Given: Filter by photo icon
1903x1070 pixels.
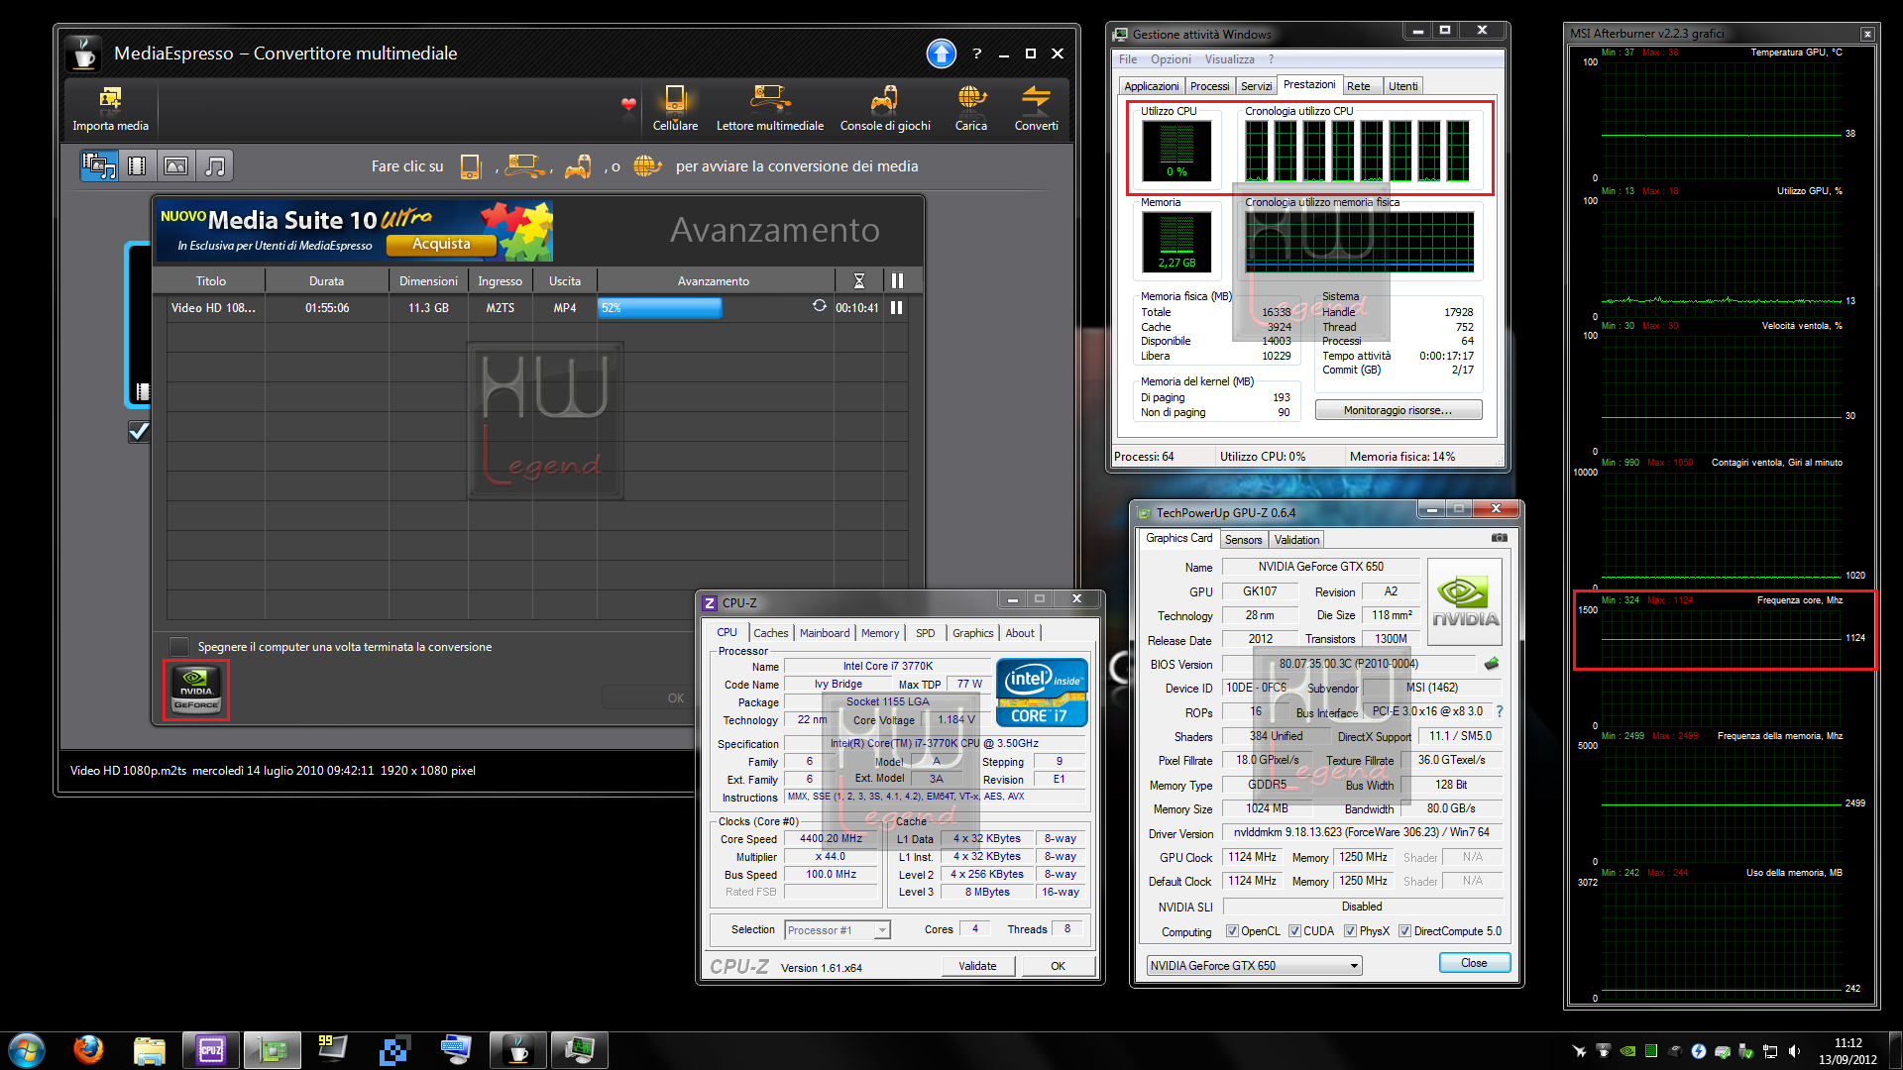Looking at the screenshot, I should (175, 165).
